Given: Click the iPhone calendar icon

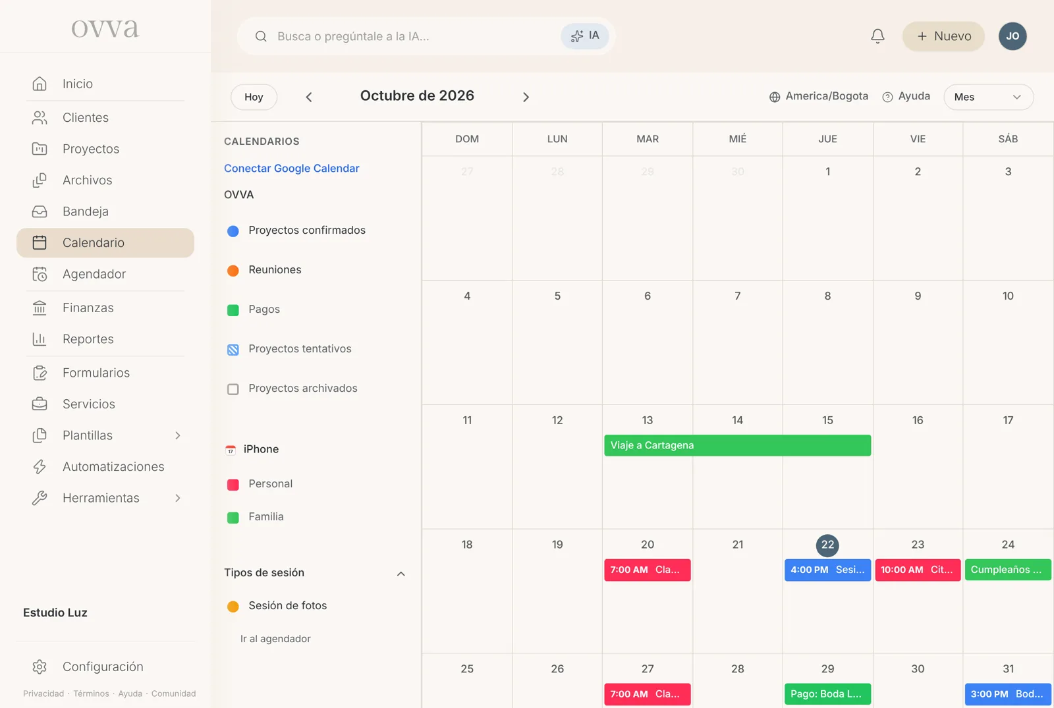Looking at the screenshot, I should pos(231,450).
